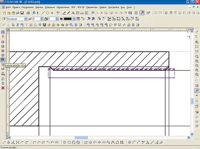
Task: Open the Файл menu
Action: (8, 7)
